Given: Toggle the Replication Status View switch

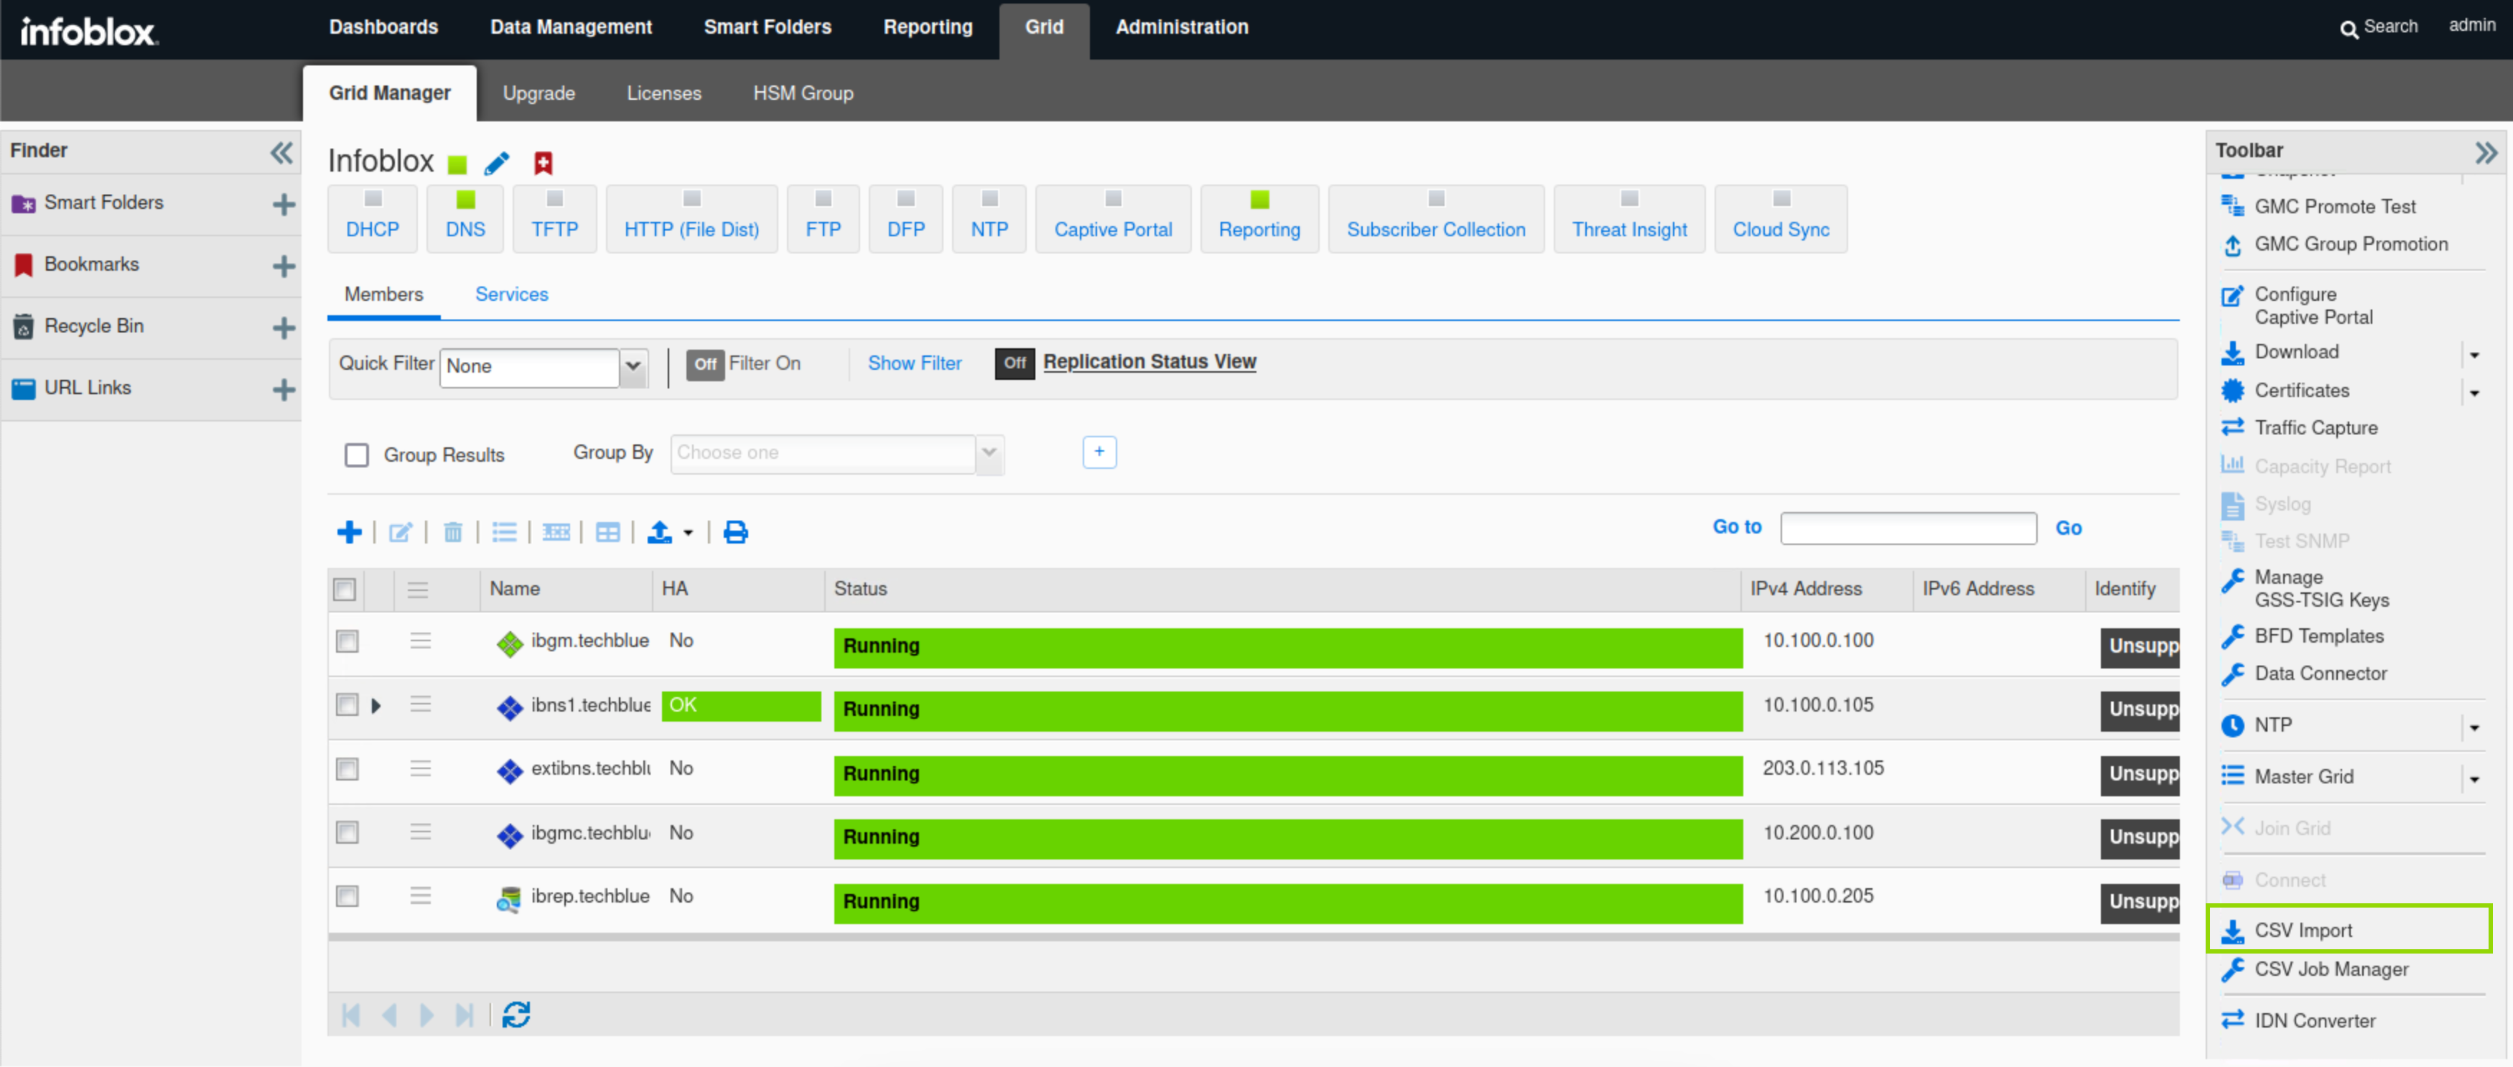Looking at the screenshot, I should [x=1015, y=363].
